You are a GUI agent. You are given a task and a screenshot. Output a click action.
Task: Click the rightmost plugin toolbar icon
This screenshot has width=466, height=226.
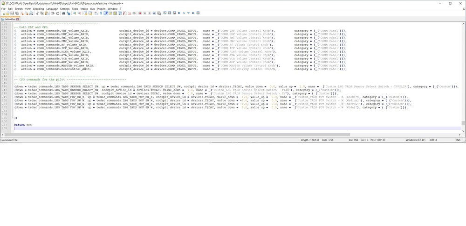point(198,13)
